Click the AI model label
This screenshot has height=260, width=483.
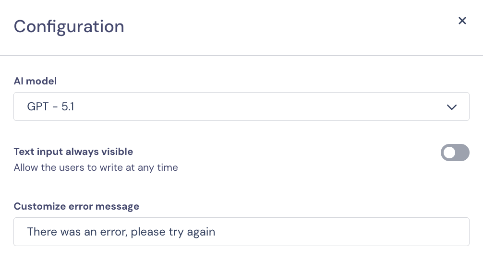35,81
